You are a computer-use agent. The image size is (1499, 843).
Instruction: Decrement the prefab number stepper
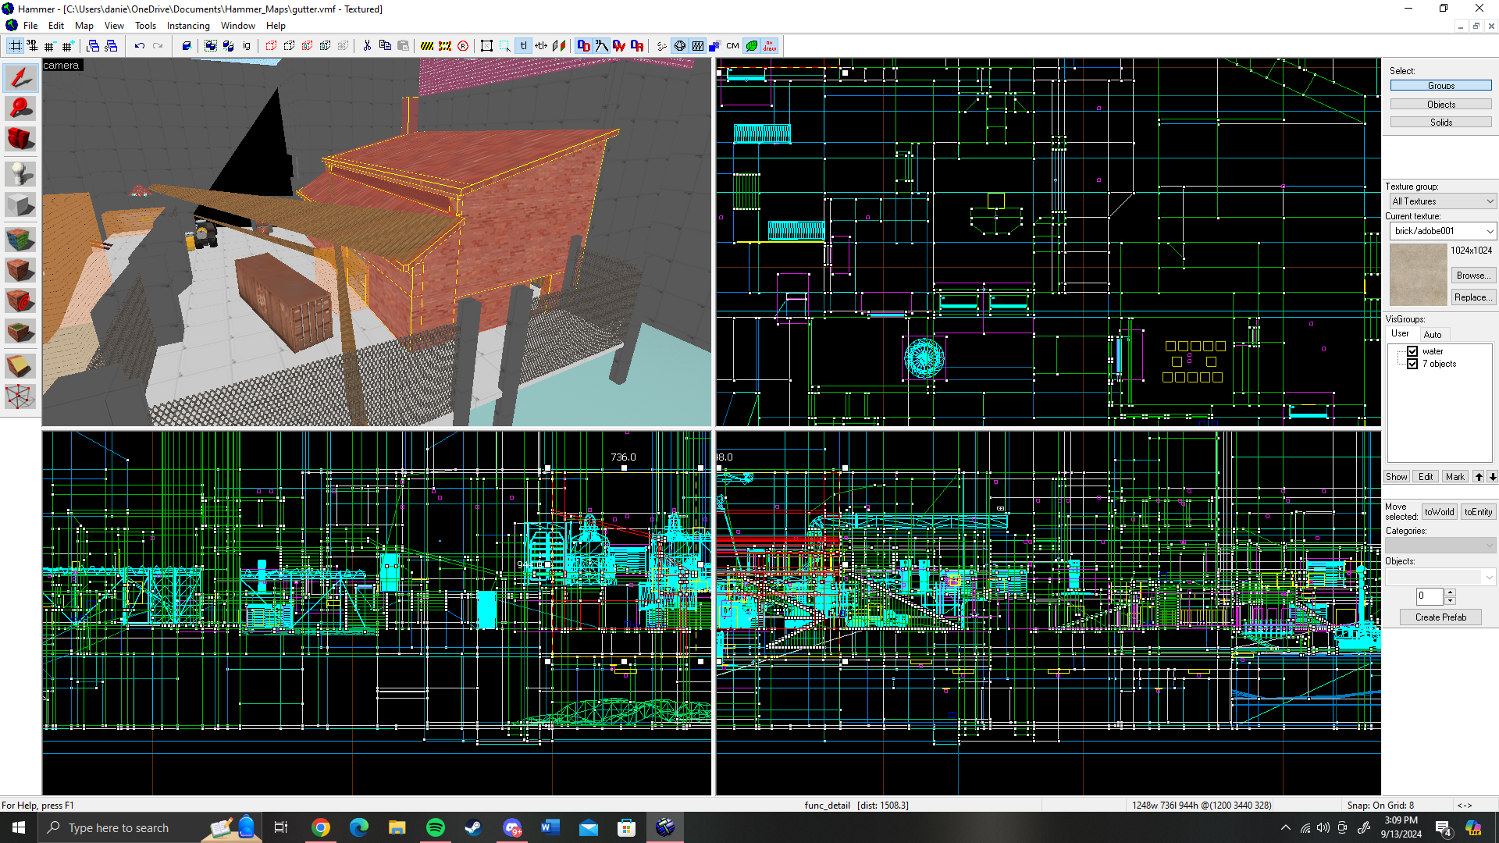[1451, 601]
